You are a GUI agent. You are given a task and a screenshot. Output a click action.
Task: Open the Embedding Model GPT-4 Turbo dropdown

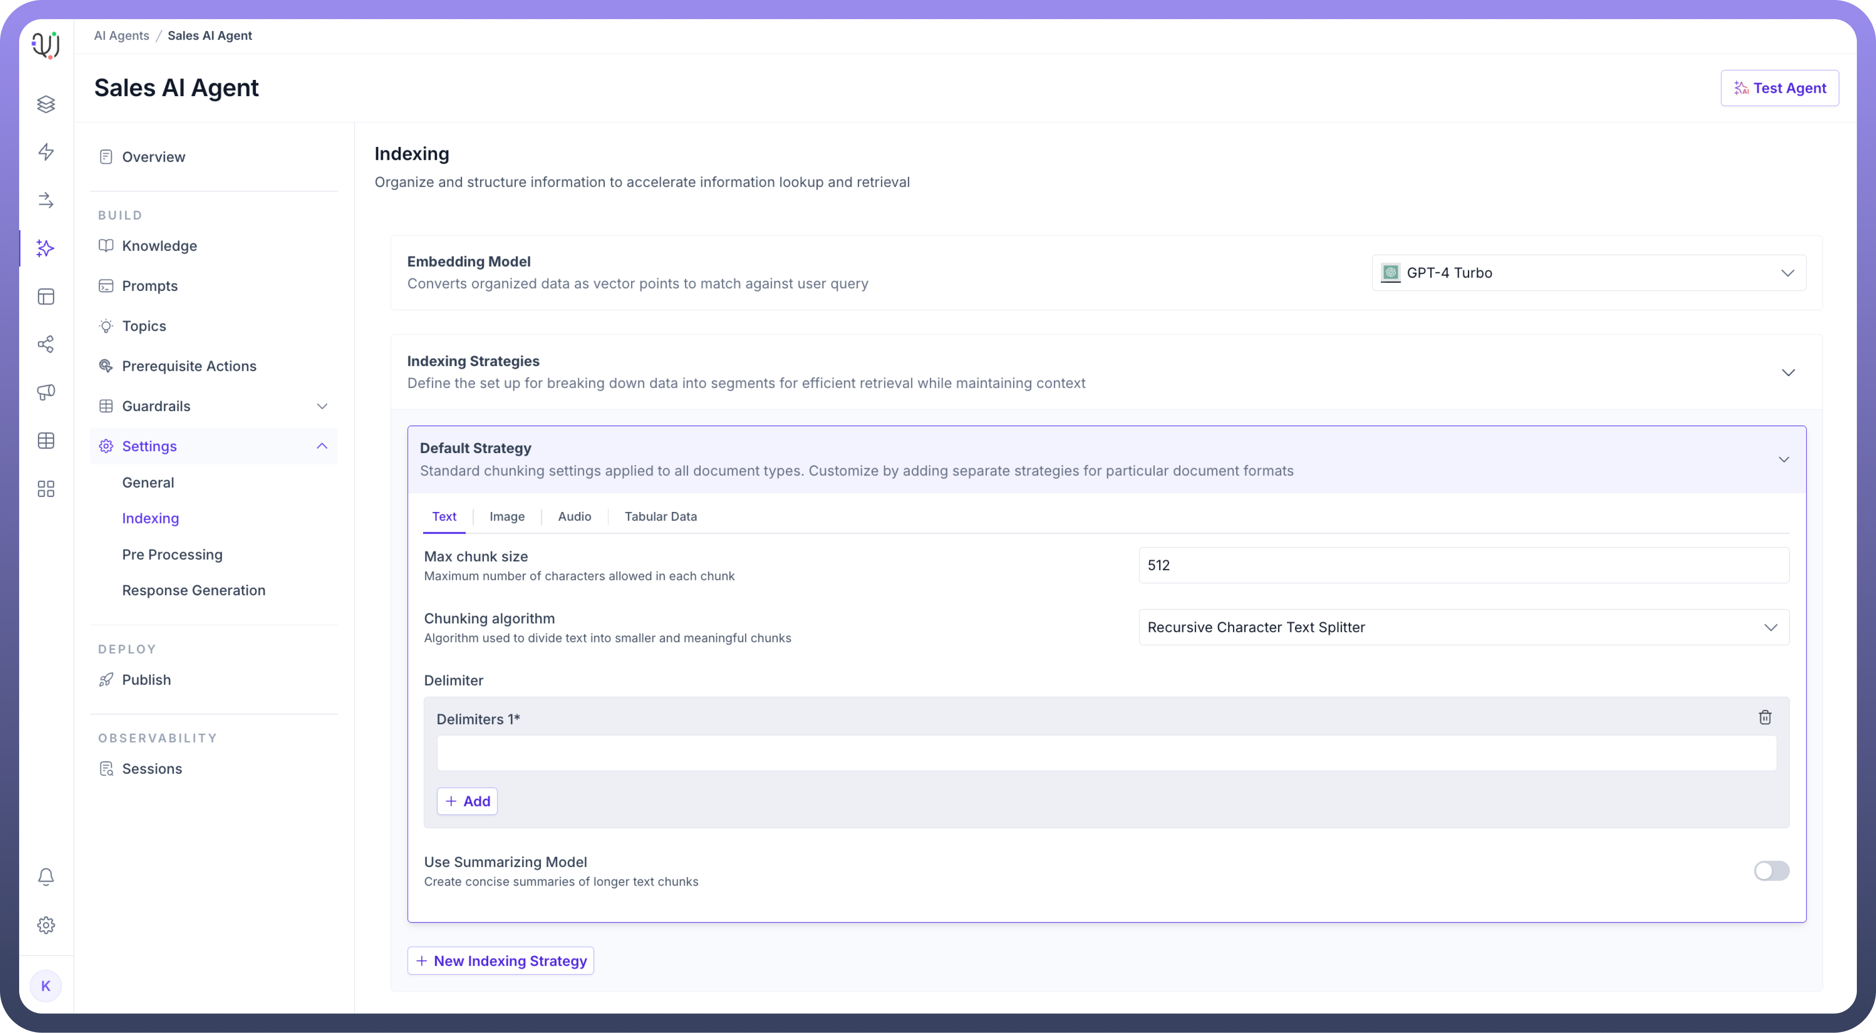1588,273
